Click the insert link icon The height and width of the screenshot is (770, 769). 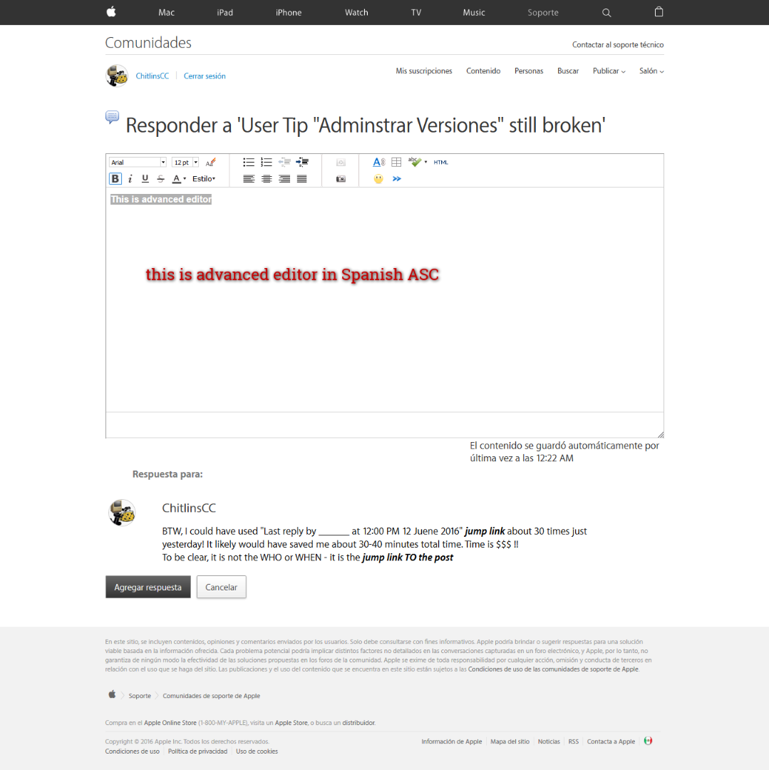point(378,162)
